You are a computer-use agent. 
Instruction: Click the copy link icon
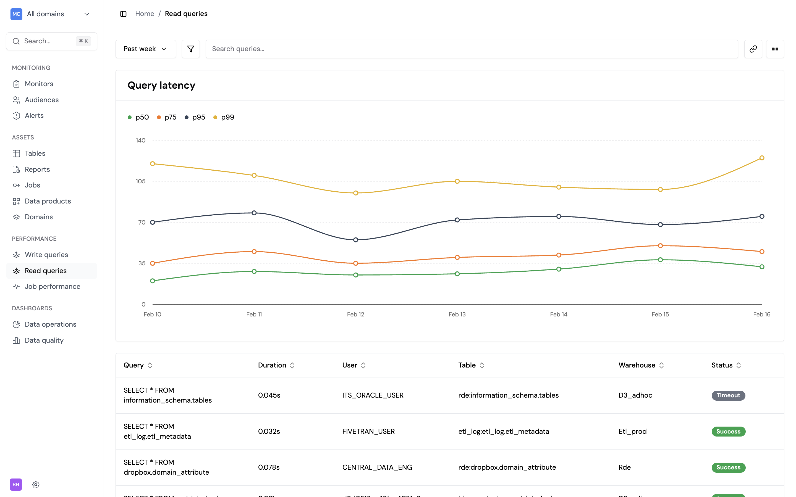coord(753,49)
